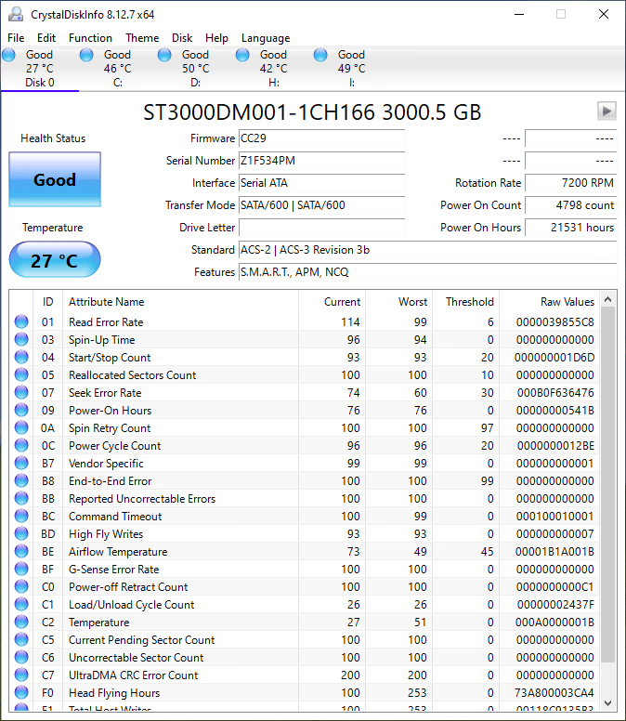Click status orb for Power-off Retract Count row
Screen dimensions: 626x721
tap(21, 586)
